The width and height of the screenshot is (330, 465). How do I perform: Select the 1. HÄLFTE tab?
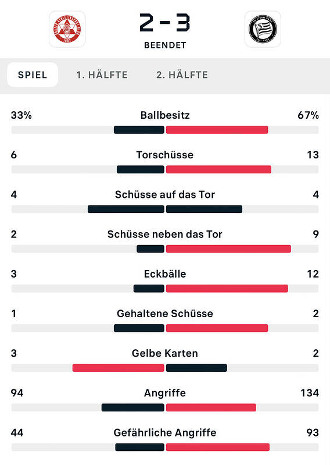point(102,74)
